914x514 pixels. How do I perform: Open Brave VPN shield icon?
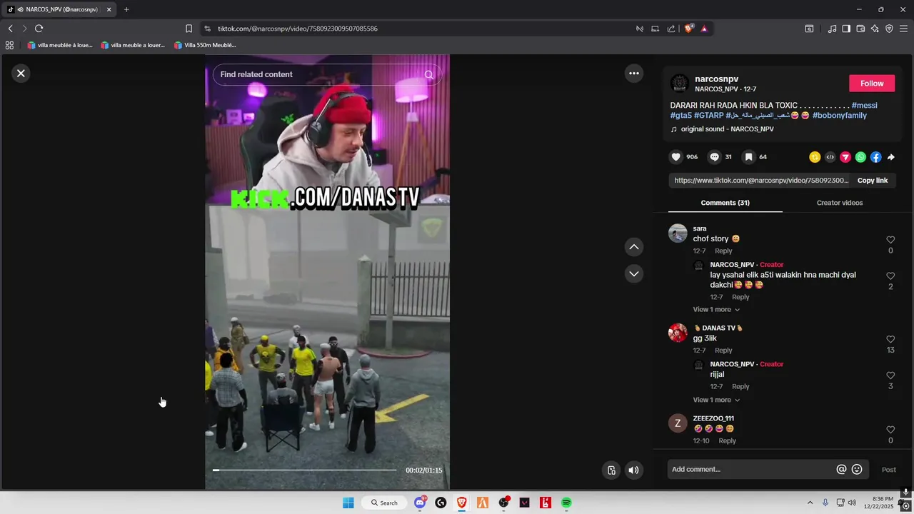click(x=889, y=29)
